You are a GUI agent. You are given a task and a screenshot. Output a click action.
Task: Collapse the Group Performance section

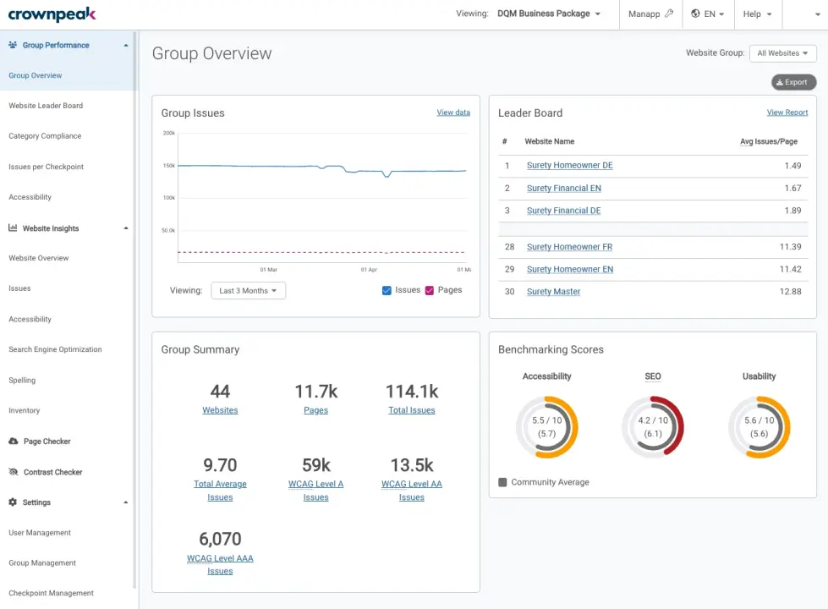point(126,46)
